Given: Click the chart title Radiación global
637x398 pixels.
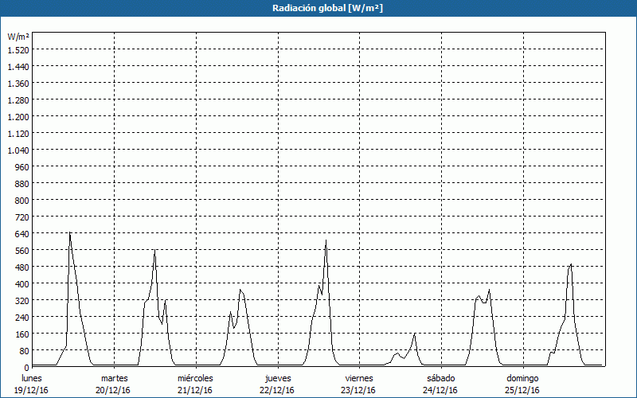Looking at the screenshot, I should point(318,8).
